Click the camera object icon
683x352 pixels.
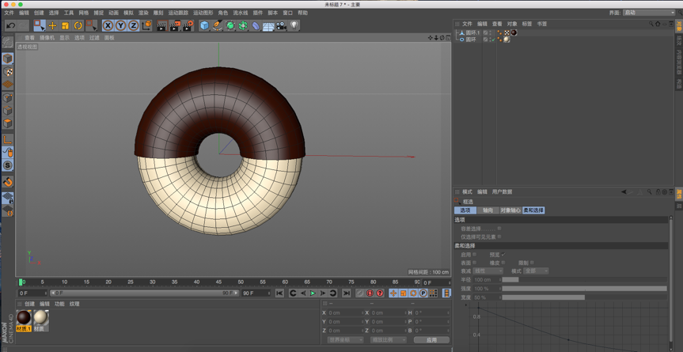coord(281,26)
